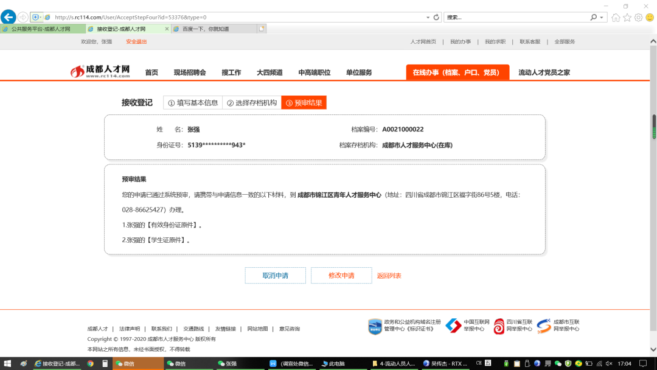Open Chrome from the taskbar

[90, 363]
